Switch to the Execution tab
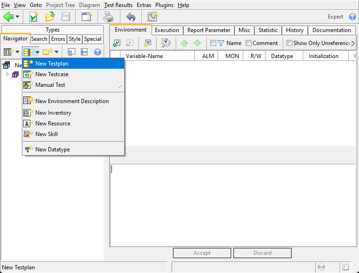 coord(167,30)
